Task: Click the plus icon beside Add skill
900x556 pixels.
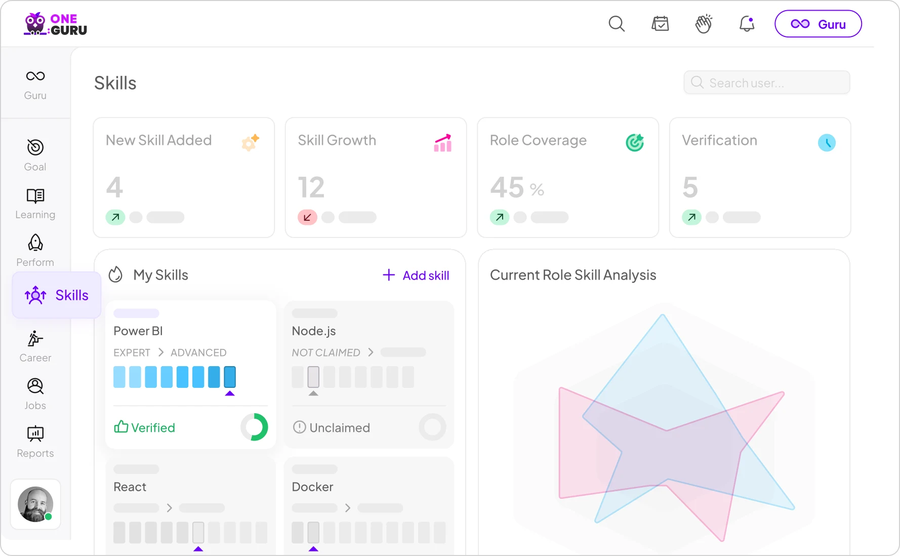Action: pyautogui.click(x=389, y=275)
